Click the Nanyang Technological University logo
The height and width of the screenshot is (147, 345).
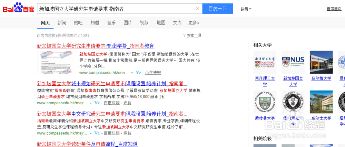point(265,62)
